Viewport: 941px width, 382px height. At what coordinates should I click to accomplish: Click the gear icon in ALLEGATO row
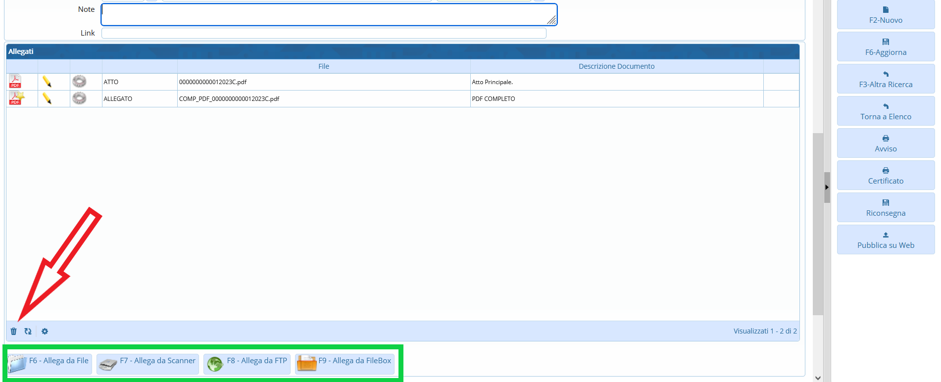click(79, 98)
